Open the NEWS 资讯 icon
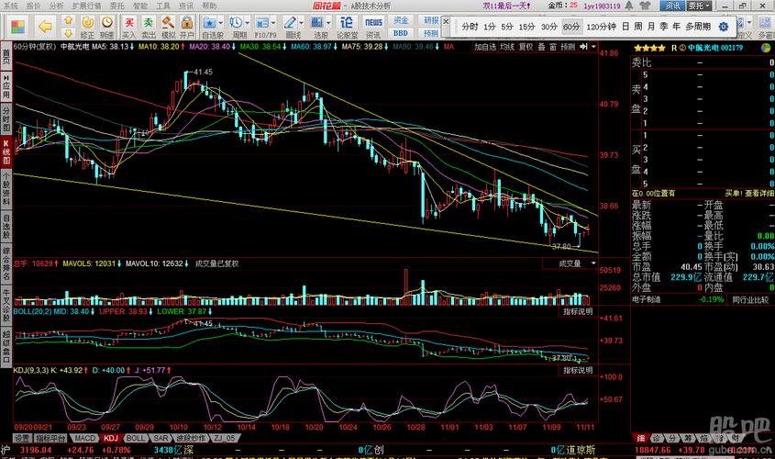 pyautogui.click(x=373, y=22)
